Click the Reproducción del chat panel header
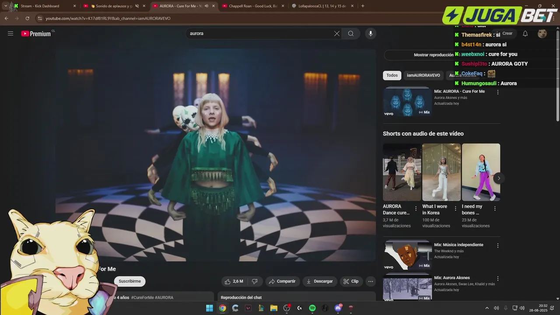Viewport: 560px width, 315px height. click(241, 297)
